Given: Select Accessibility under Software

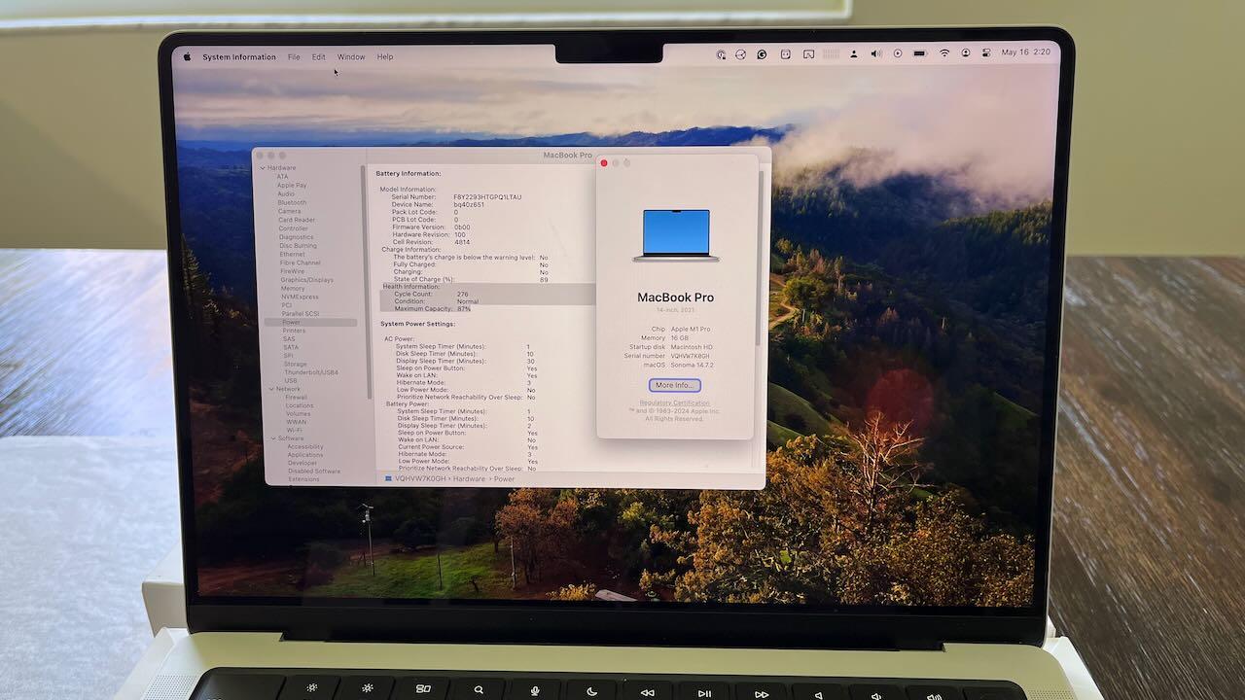Looking at the screenshot, I should pyautogui.click(x=305, y=447).
